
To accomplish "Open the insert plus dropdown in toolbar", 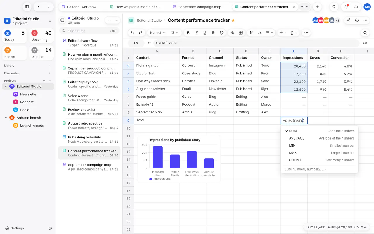I will click(x=283, y=33).
